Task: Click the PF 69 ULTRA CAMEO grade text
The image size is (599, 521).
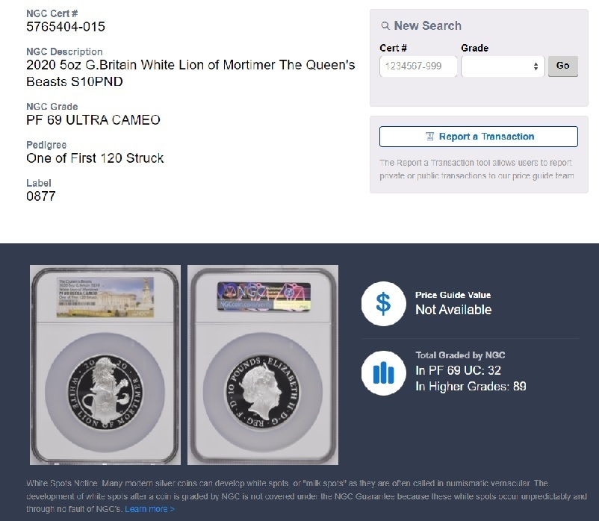Action: [x=93, y=120]
